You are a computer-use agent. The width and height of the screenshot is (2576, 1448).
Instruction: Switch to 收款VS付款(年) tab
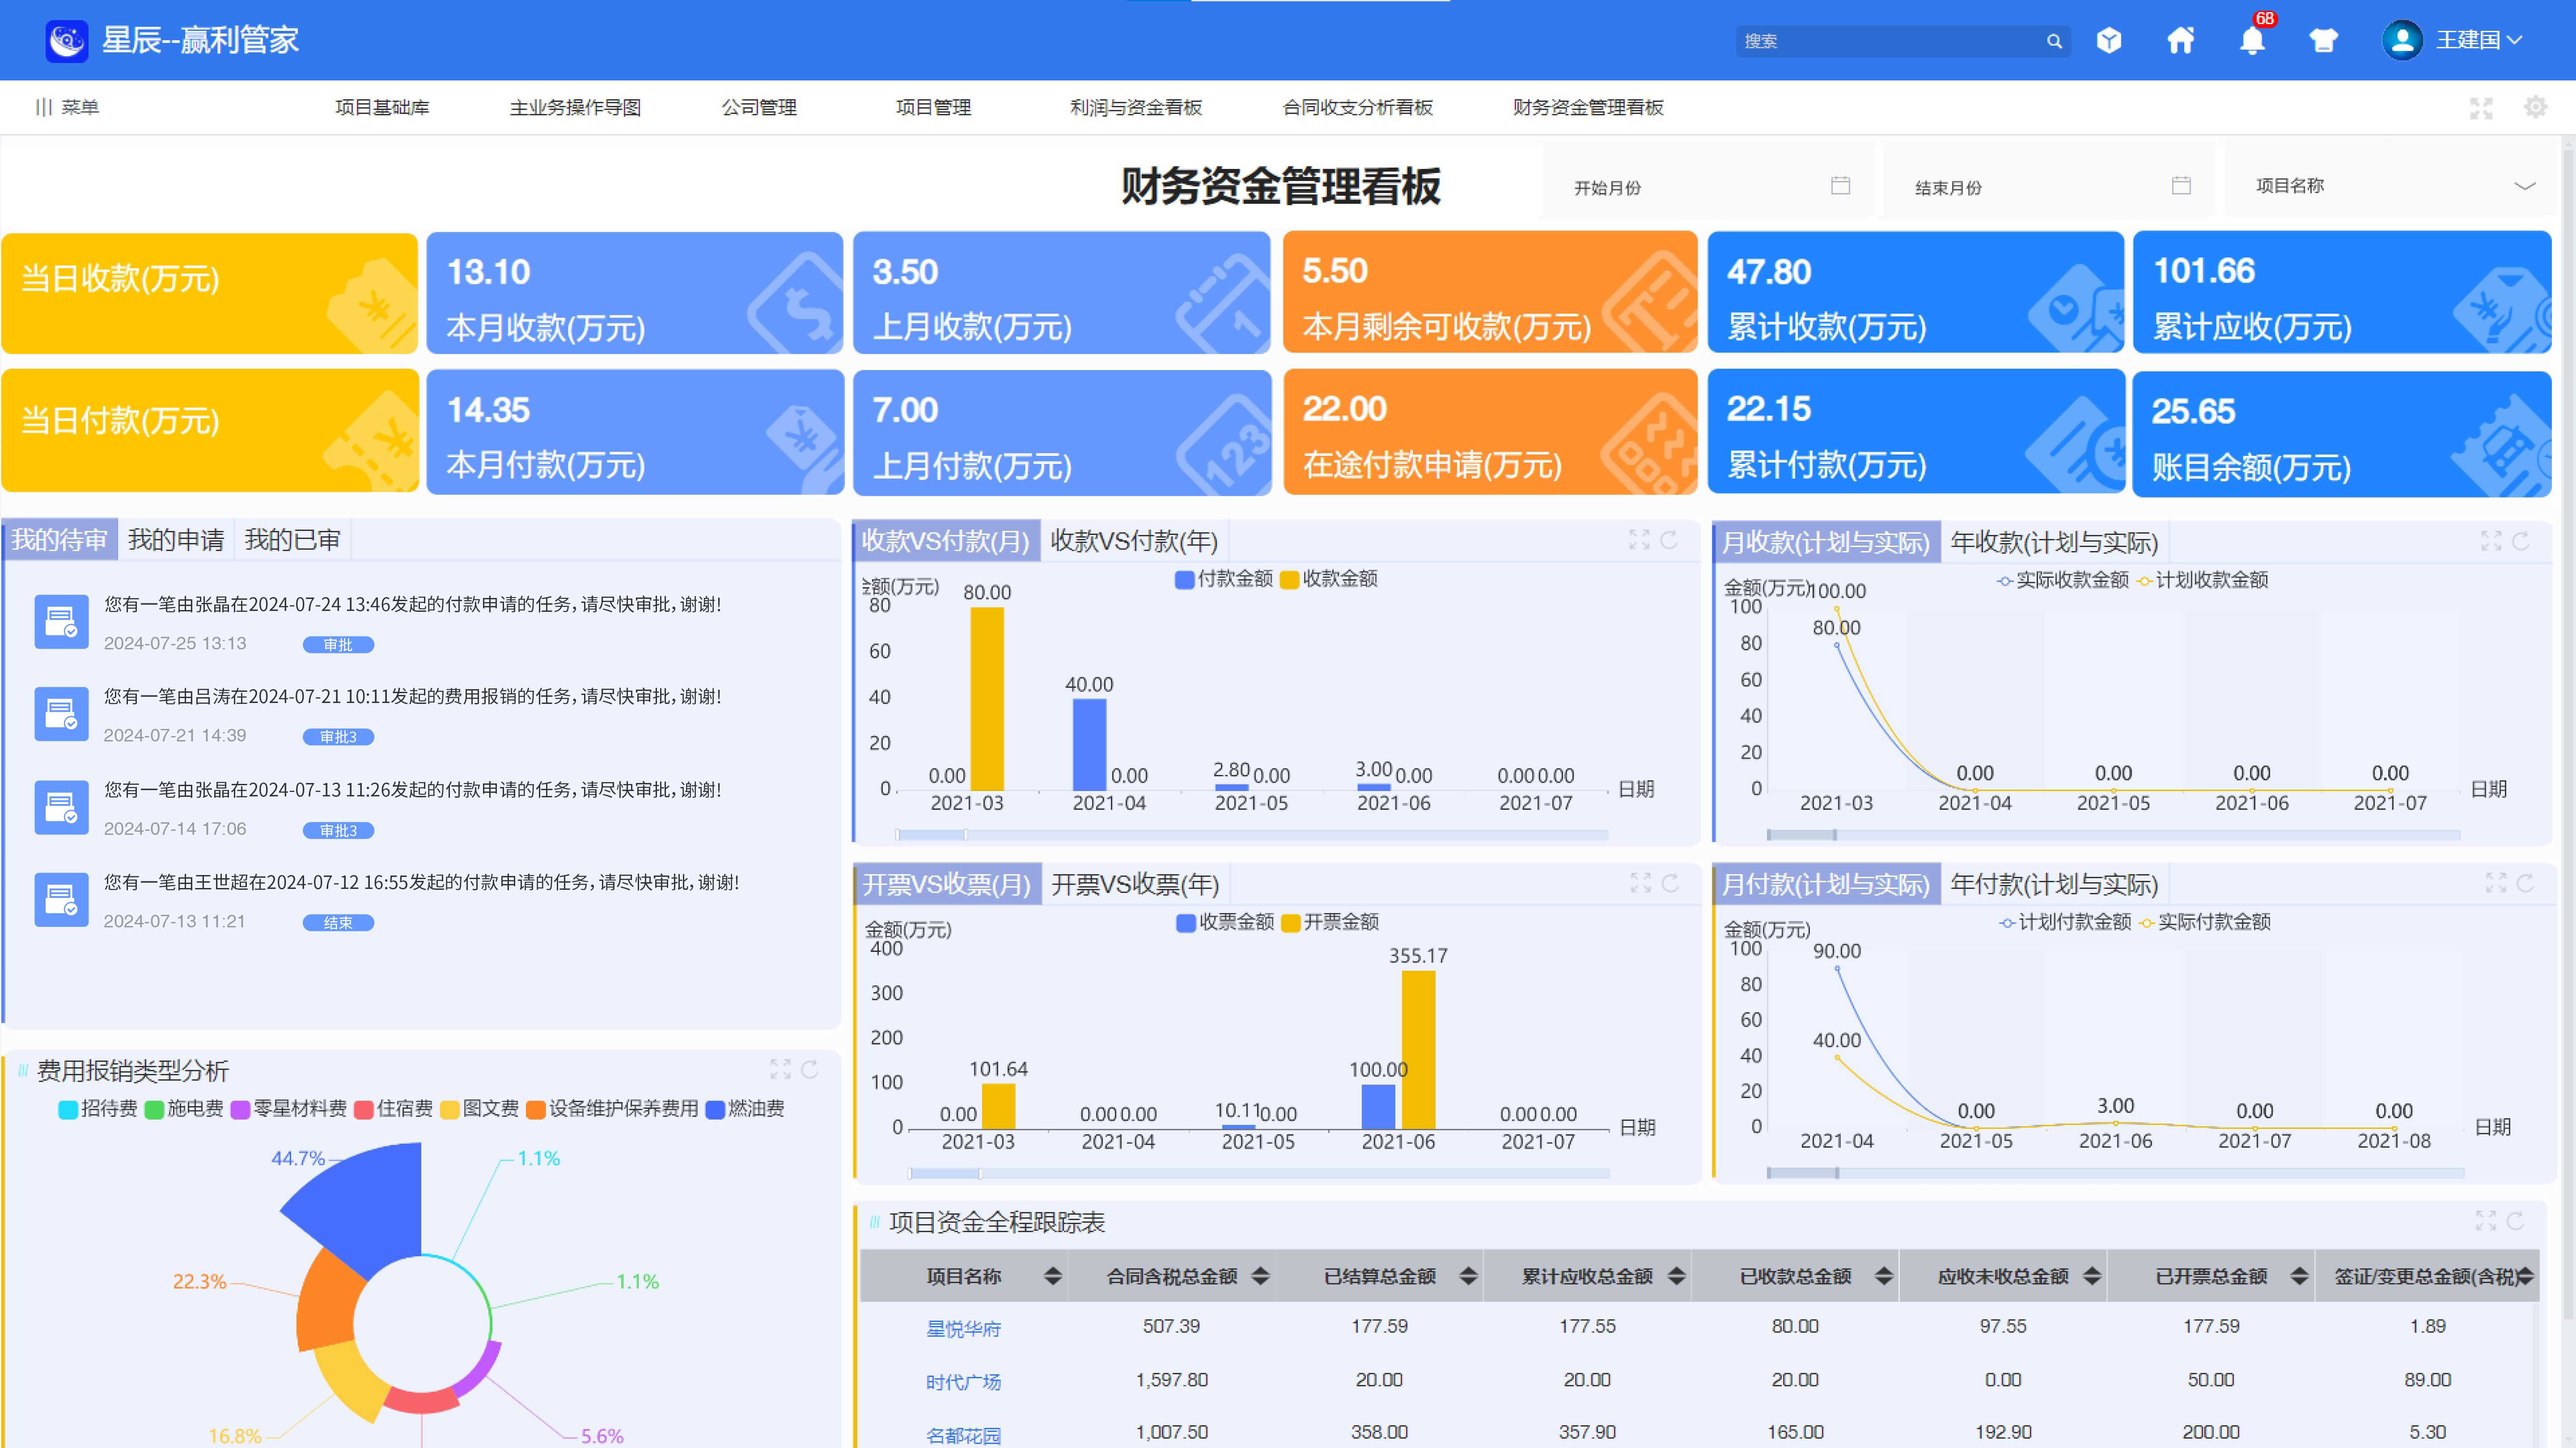tap(1134, 541)
